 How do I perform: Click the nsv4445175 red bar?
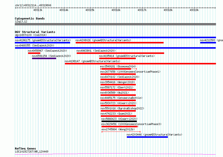[118, 100]
